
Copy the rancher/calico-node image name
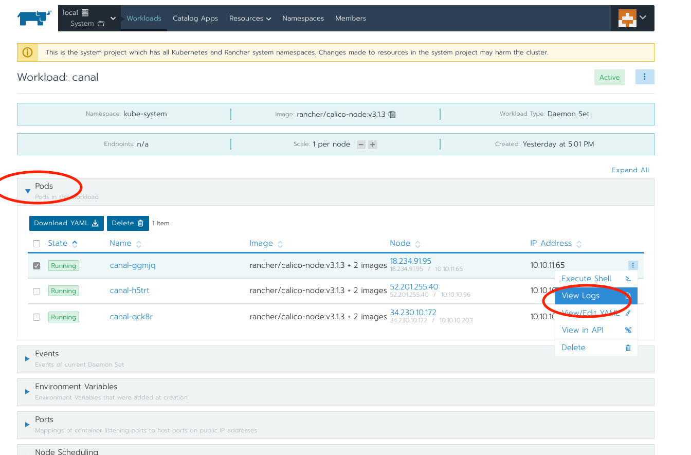[x=392, y=114]
